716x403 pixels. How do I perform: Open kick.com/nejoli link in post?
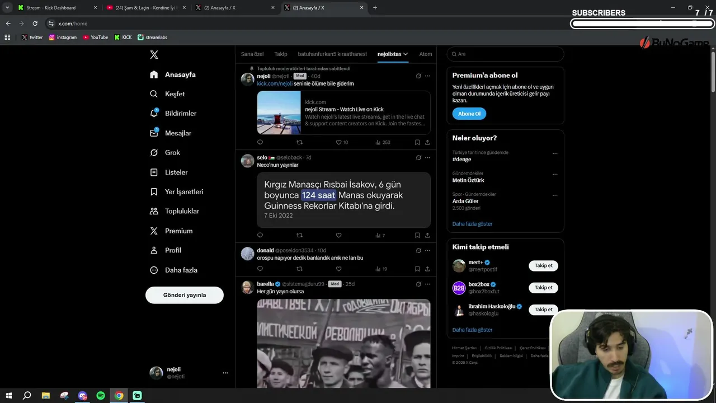275,83
